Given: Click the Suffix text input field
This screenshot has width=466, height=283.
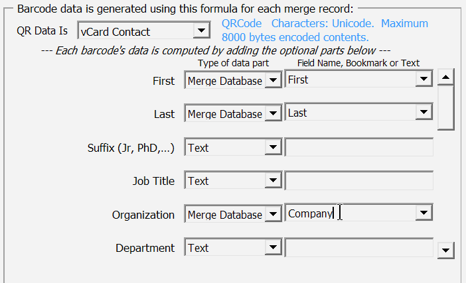Looking at the screenshot, I should 358,147.
